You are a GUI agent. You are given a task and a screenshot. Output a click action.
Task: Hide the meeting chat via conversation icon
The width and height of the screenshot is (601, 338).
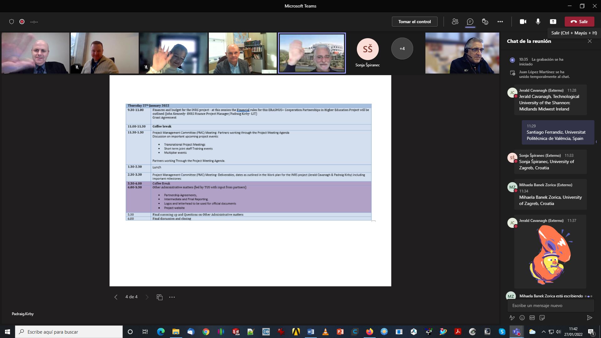(470, 22)
